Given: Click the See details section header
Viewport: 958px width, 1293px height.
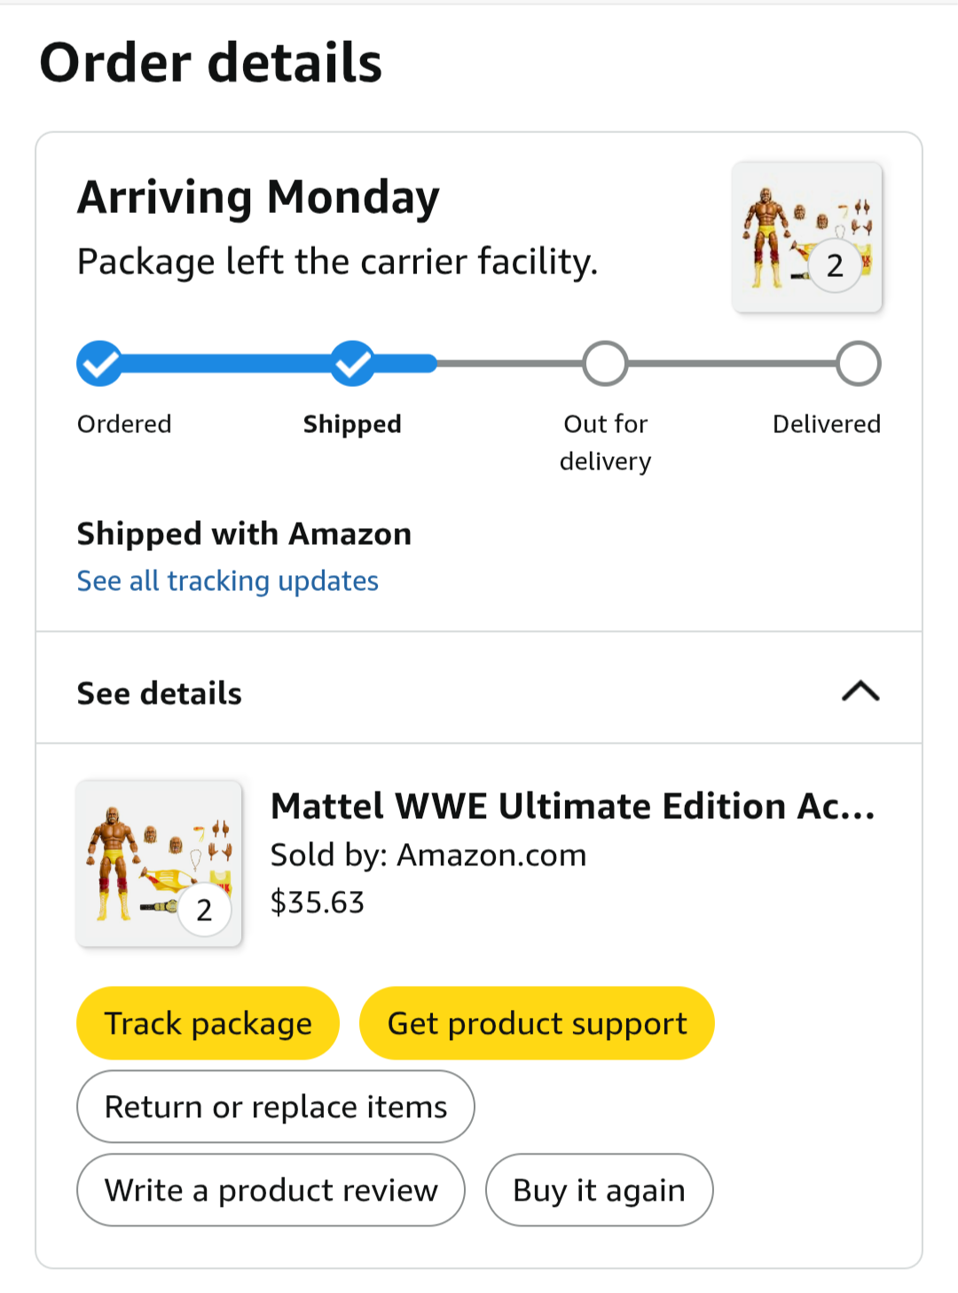Looking at the screenshot, I should click(x=160, y=693).
